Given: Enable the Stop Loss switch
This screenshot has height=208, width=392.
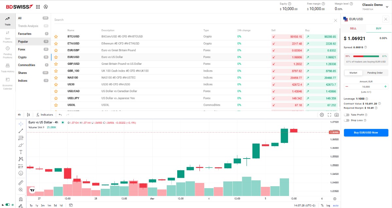Looking at the screenshot, I should [x=347, y=120].
